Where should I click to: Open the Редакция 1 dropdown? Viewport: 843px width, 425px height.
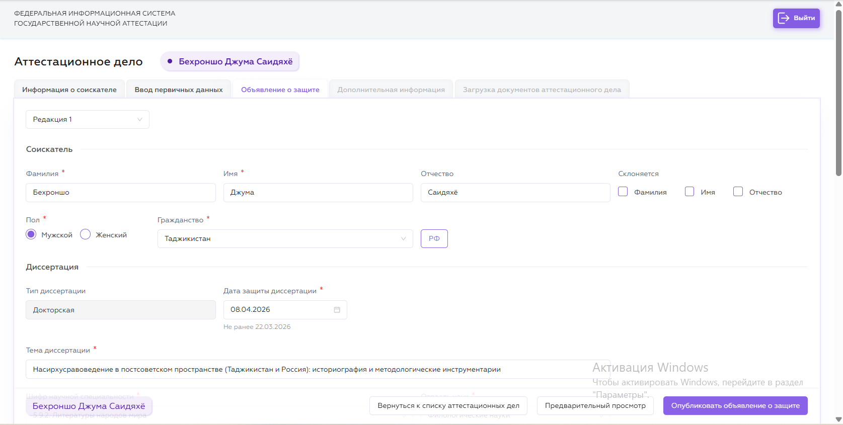pyautogui.click(x=88, y=119)
